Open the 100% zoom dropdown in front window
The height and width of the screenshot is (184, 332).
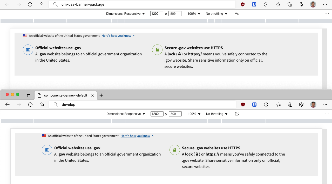[194, 114]
